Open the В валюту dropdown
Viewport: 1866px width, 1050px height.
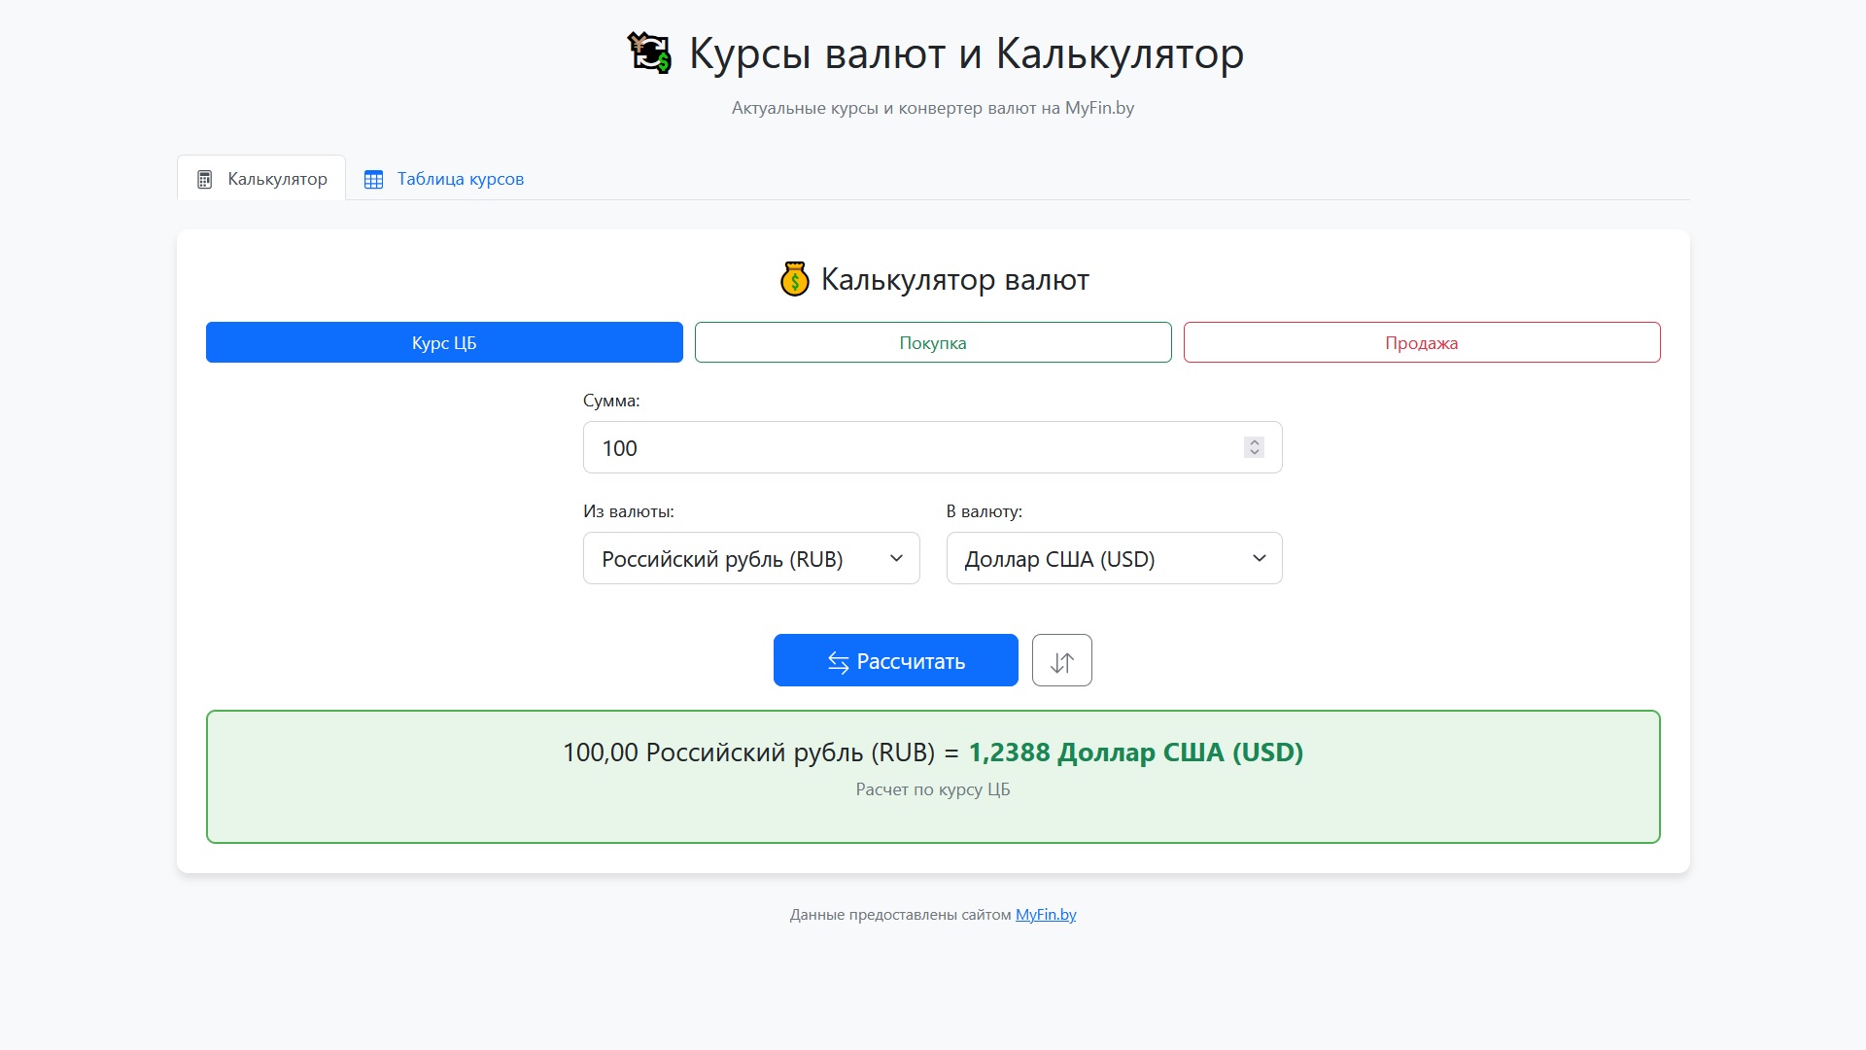pyautogui.click(x=1103, y=558)
